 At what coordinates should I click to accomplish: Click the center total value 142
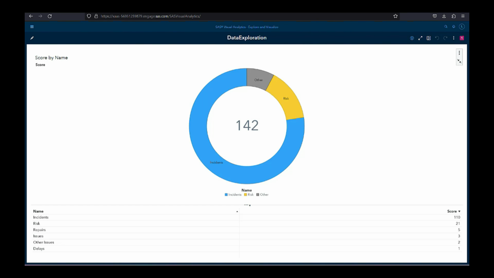(247, 126)
